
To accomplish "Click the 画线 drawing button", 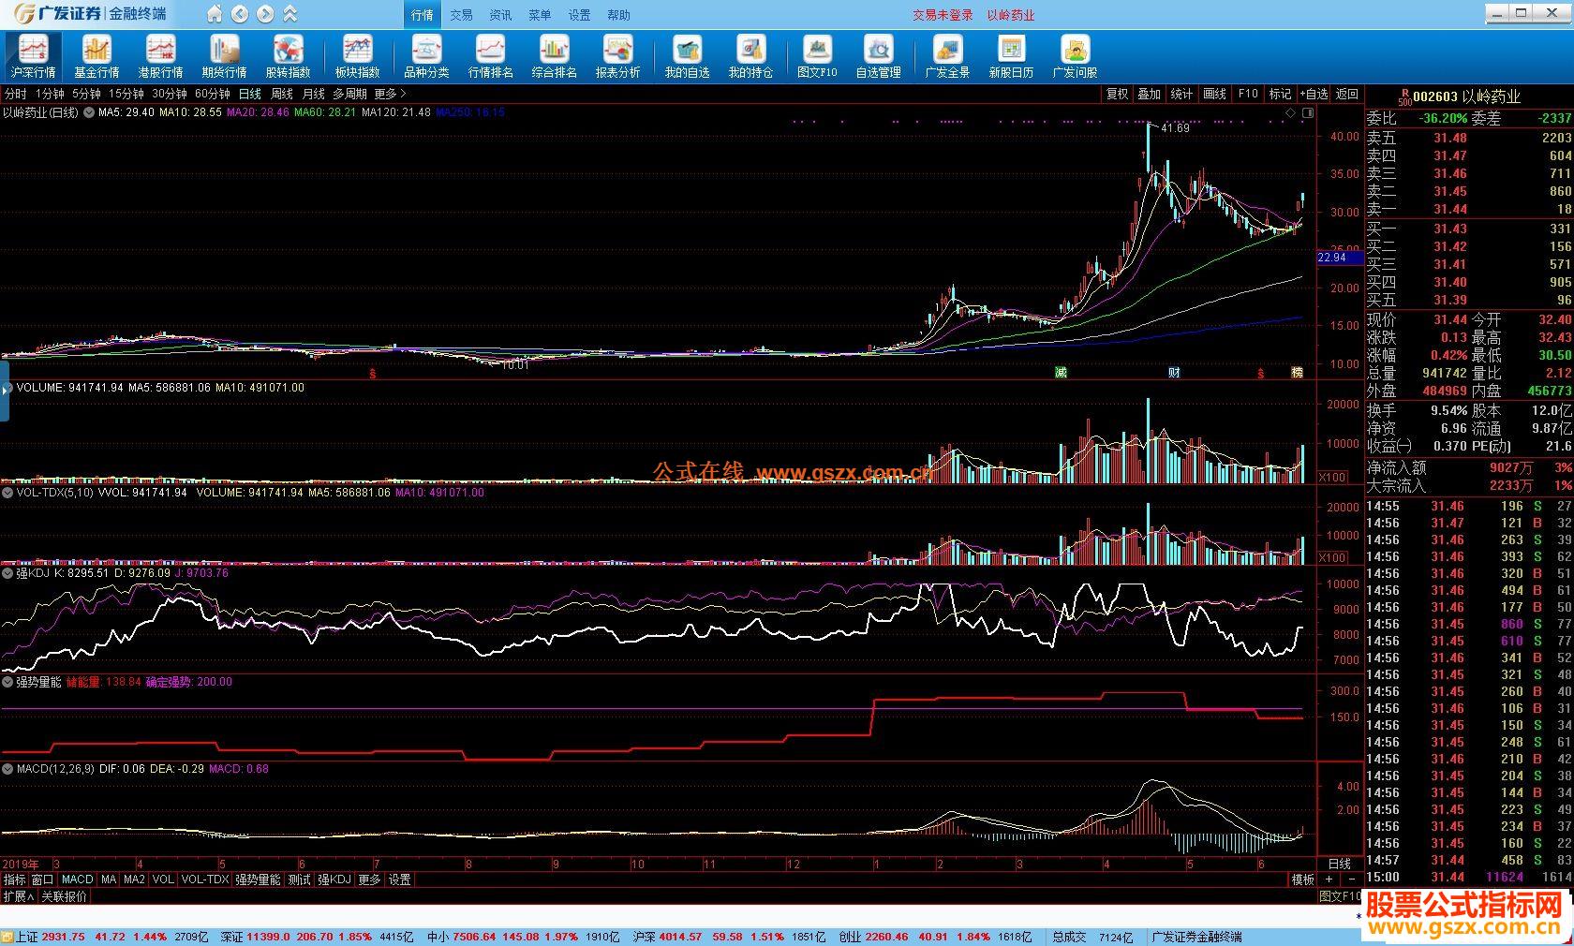I will 1215,94.
